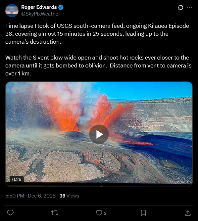The height and width of the screenshot is (221, 198).
Task: Open the share post icon
Action: click(x=188, y=213)
